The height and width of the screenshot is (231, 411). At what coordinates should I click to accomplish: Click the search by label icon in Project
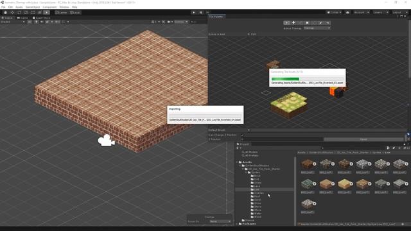[x=394, y=148]
